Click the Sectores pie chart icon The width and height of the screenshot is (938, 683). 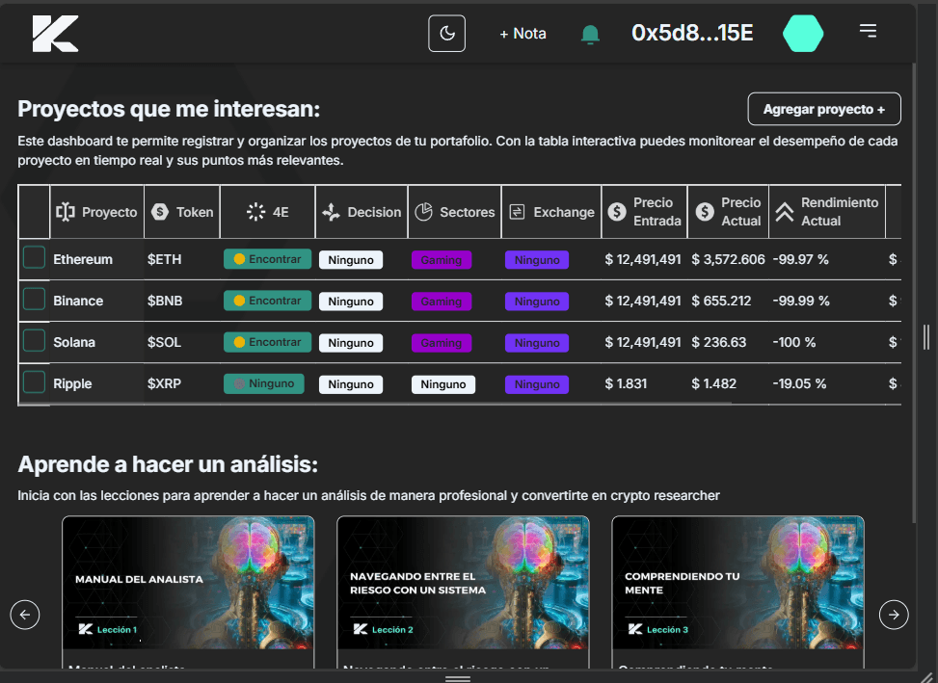pos(423,212)
